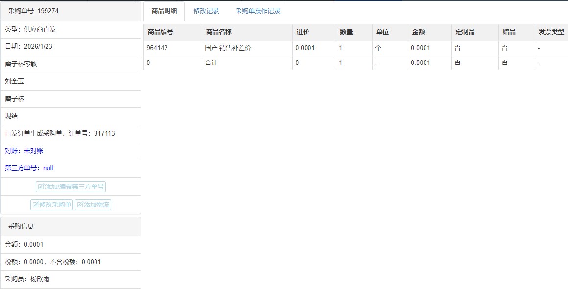
Task: Switch to the 修改记录 tab
Action: tap(206, 11)
